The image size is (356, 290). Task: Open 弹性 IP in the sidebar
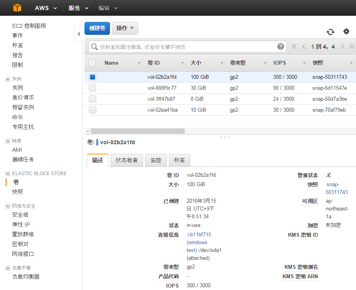tap(21, 225)
